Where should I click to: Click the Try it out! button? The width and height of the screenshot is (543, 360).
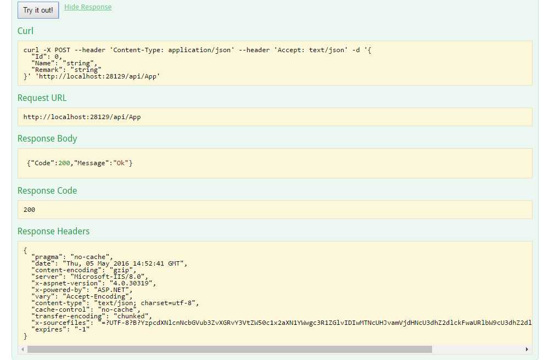[x=38, y=10]
